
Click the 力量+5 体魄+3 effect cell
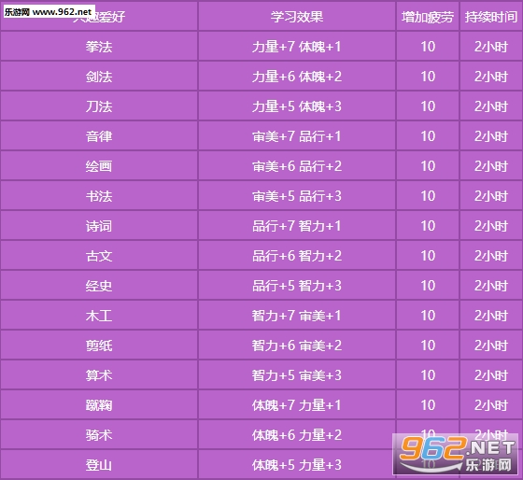(x=297, y=106)
